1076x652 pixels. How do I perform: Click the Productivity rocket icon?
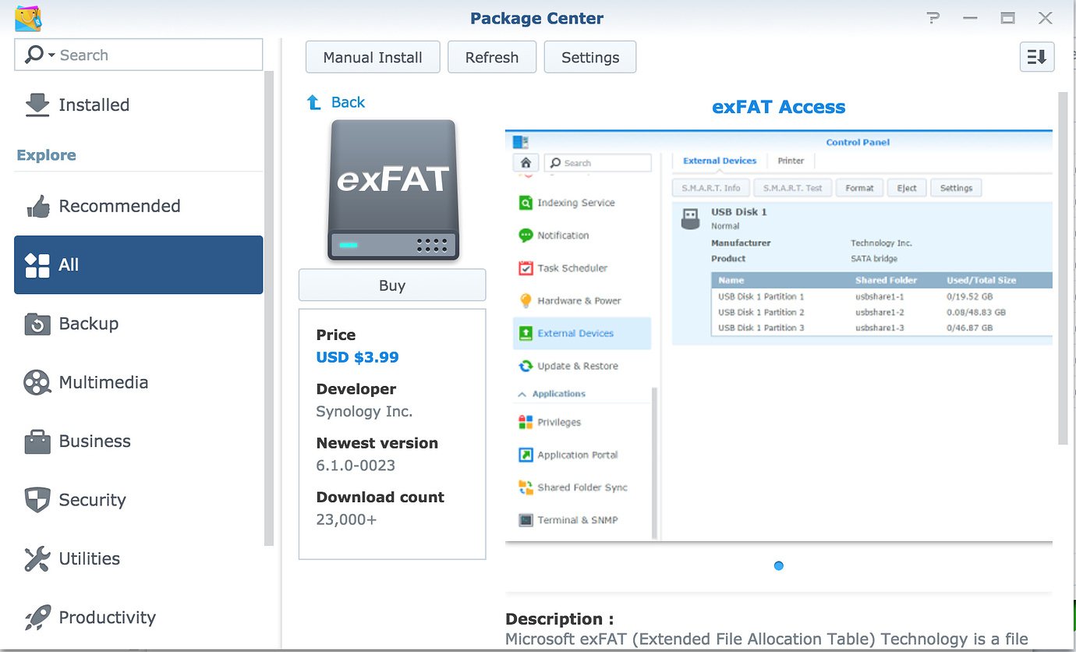click(37, 618)
